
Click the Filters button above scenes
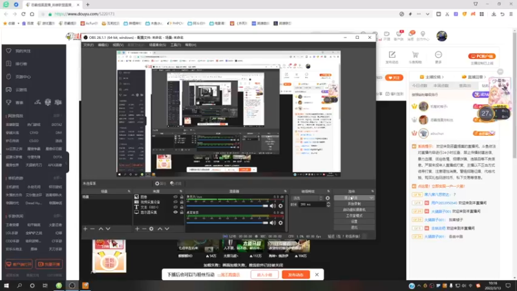click(176, 184)
